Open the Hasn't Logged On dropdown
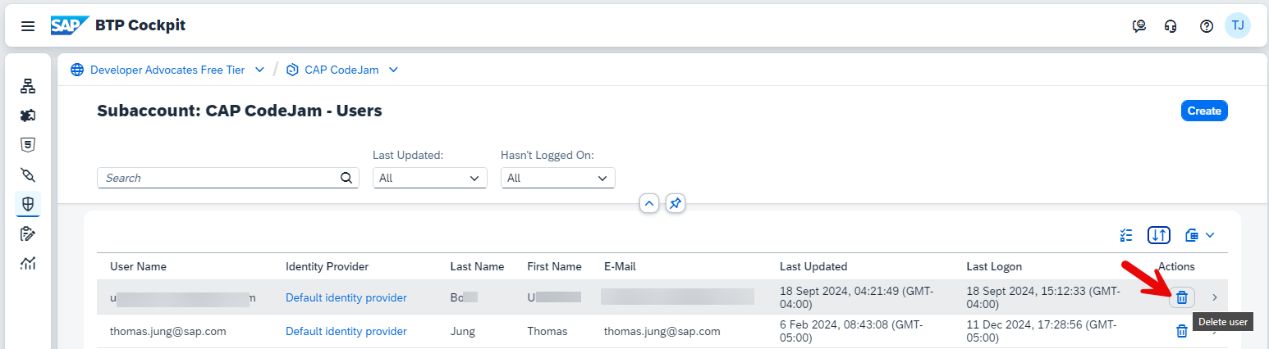 557,178
